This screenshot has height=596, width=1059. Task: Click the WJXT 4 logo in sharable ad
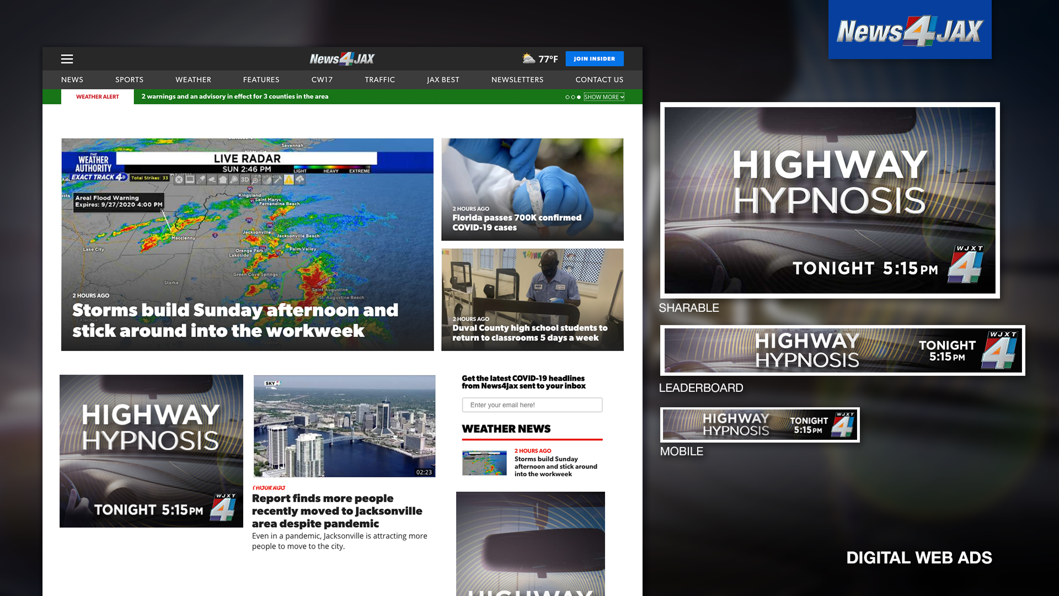pyautogui.click(x=966, y=264)
